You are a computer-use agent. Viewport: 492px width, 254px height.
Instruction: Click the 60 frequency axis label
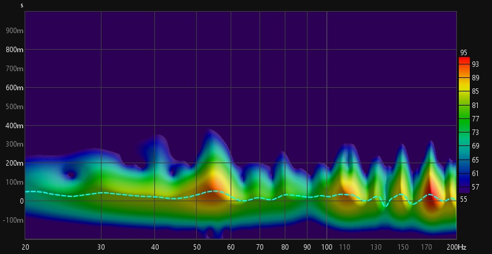(231, 247)
